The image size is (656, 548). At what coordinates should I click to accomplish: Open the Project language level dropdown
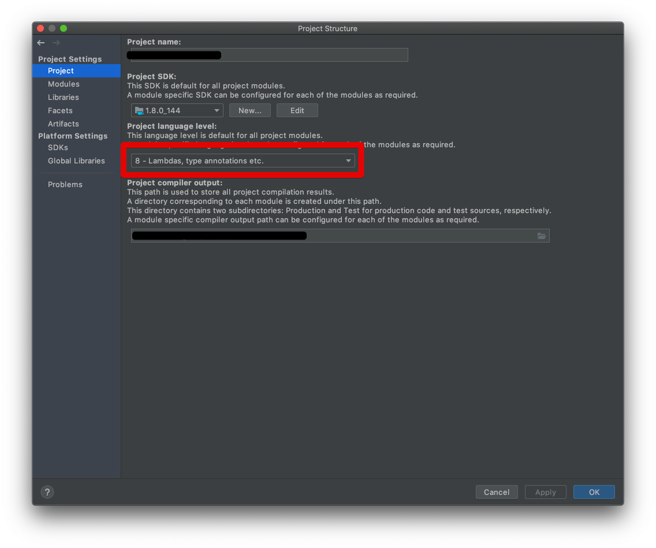pos(349,161)
